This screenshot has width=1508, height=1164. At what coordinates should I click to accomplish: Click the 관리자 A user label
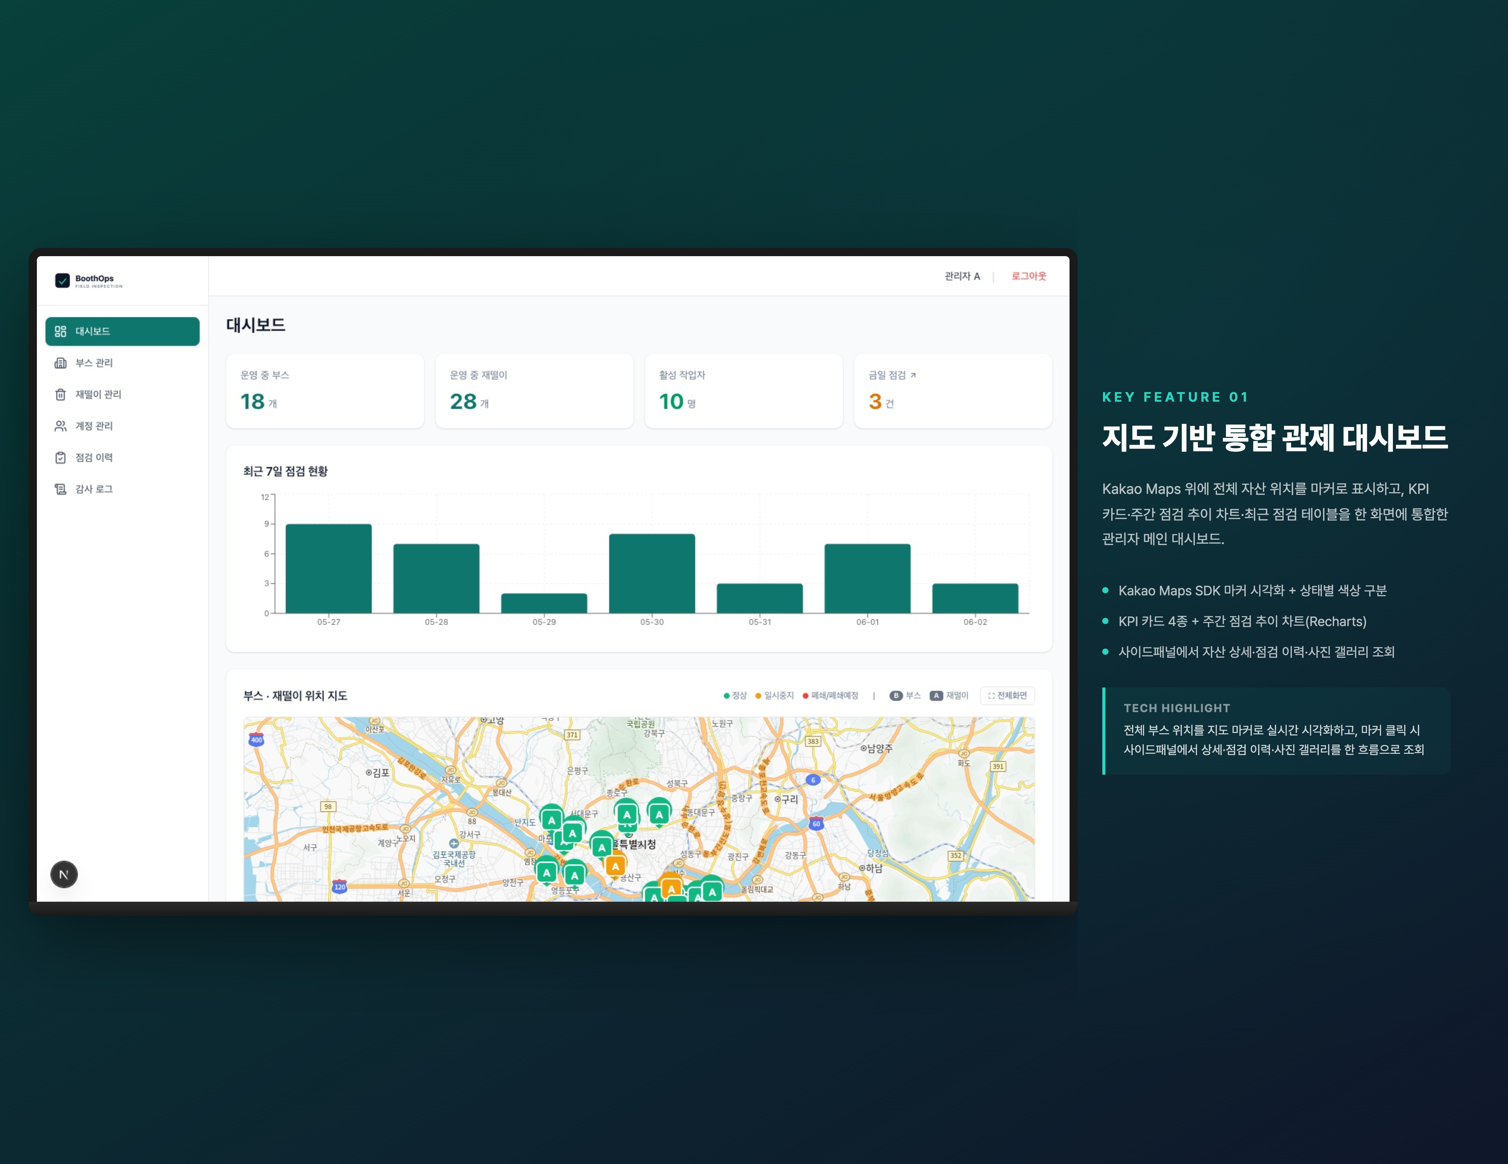pyautogui.click(x=962, y=276)
